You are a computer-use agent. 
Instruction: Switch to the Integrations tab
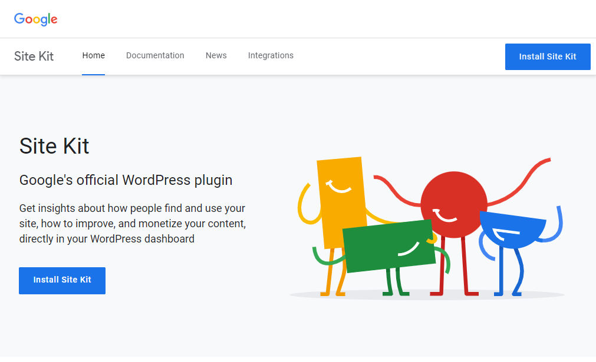pos(271,55)
